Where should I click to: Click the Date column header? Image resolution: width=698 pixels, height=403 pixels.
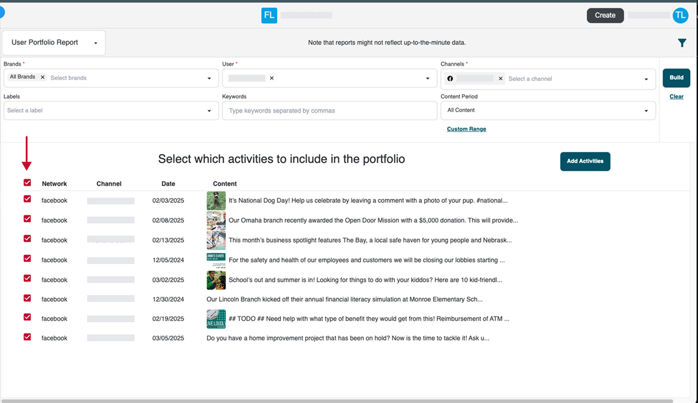168,184
